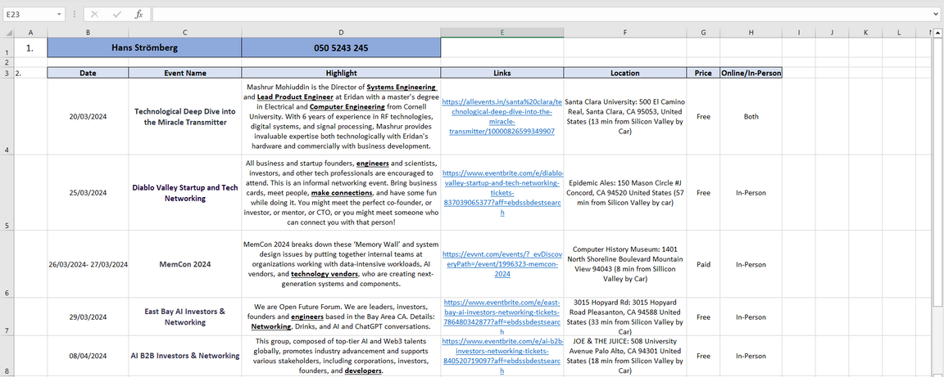The width and height of the screenshot is (944, 377).
Task: Click the Name Box showing E23
Action: (x=29, y=15)
